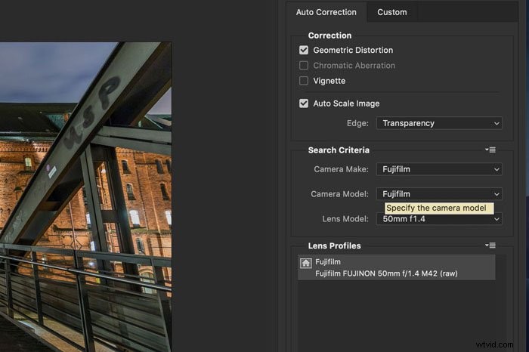Enable the Vignette checkbox
The image size is (529, 352).
(x=304, y=81)
